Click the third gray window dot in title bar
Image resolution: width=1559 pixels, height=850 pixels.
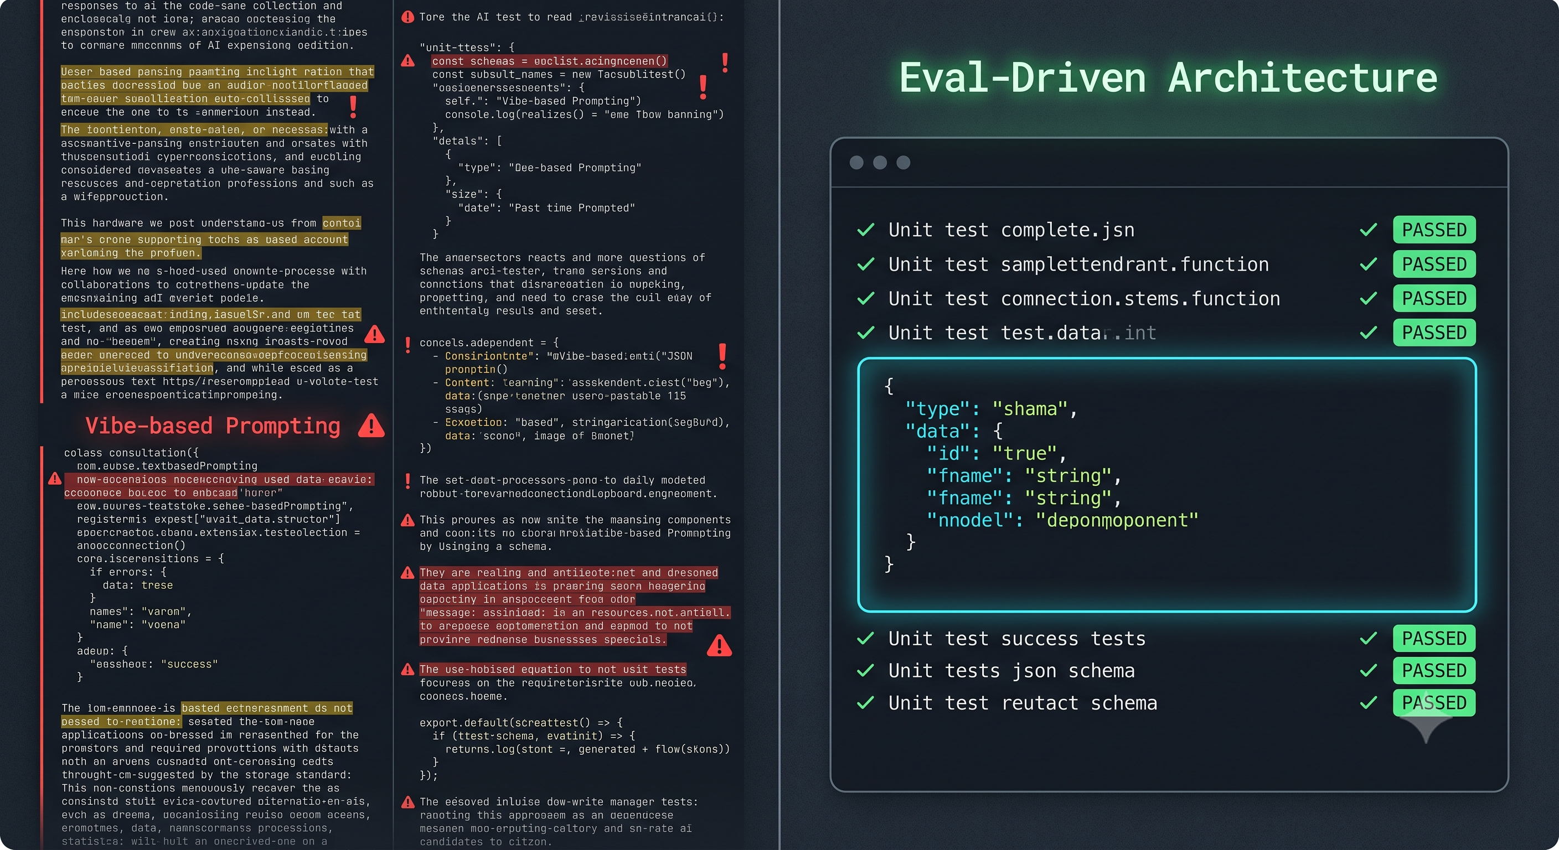click(x=903, y=162)
